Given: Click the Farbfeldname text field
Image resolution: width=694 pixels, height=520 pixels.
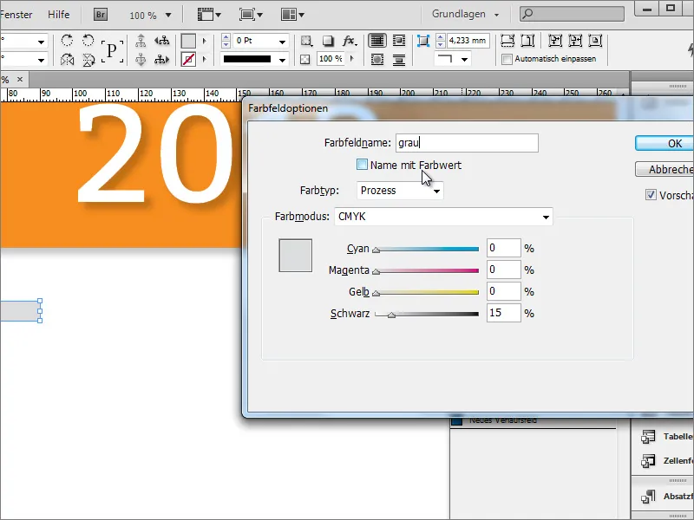Looking at the screenshot, I should point(467,143).
